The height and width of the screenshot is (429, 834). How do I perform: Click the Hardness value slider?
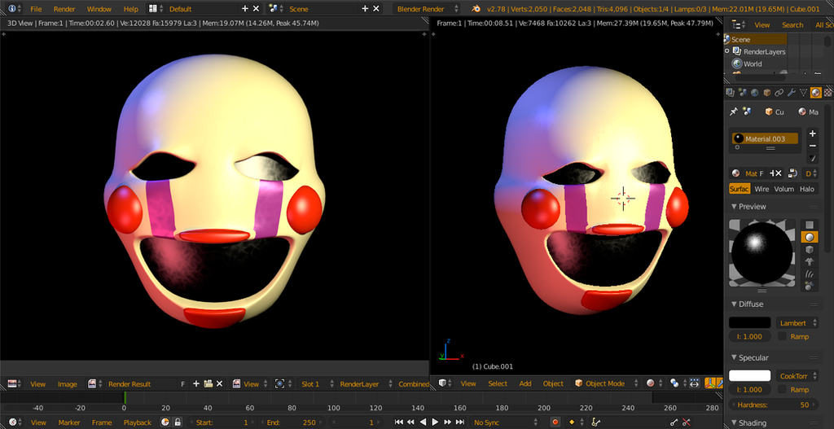(774, 405)
